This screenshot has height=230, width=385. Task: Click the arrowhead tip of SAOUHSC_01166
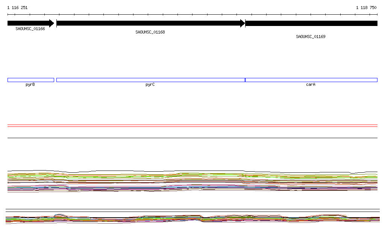(53, 23)
